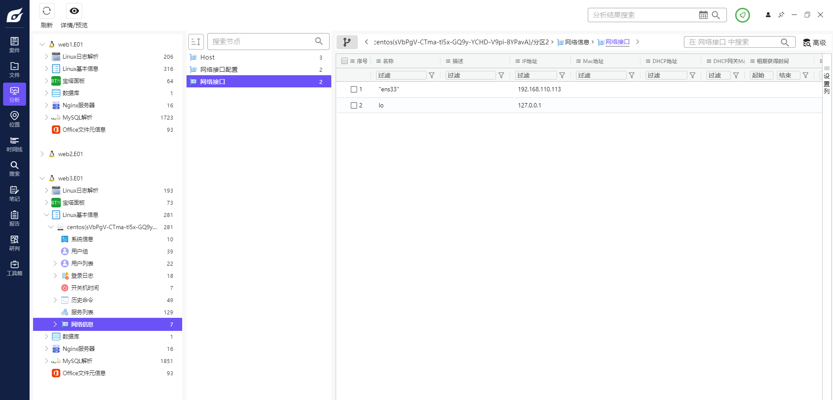Click the 高级 advanced search button
Image resolution: width=833 pixels, height=400 pixels.
pyautogui.click(x=814, y=43)
